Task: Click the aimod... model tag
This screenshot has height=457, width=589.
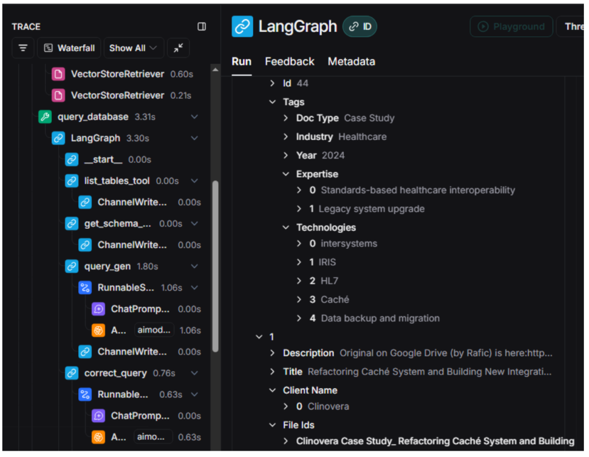Action: (154, 330)
